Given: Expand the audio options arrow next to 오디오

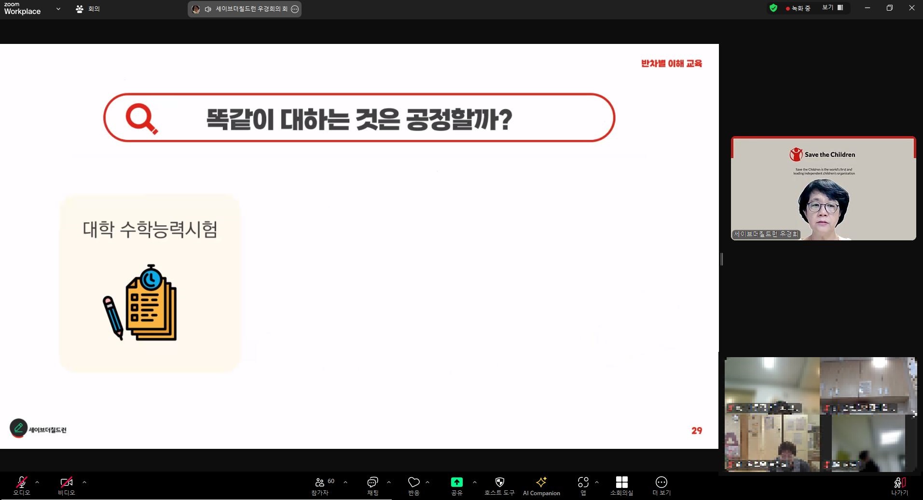Looking at the screenshot, I should [37, 482].
